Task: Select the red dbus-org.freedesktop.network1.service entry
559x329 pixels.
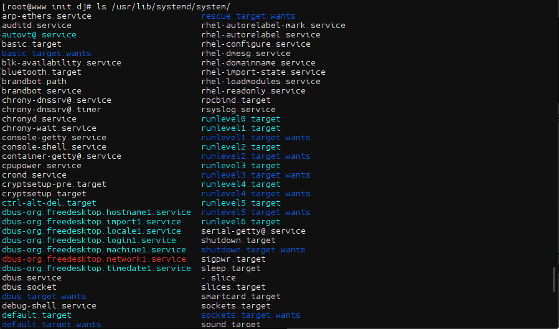Action: [x=94, y=259]
